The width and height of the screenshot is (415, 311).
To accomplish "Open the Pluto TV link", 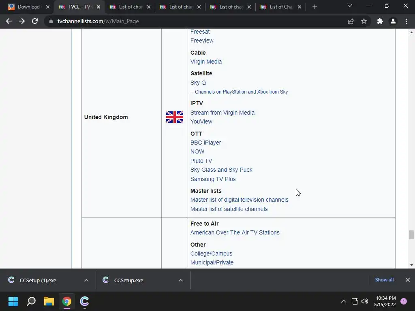I will click(x=201, y=161).
